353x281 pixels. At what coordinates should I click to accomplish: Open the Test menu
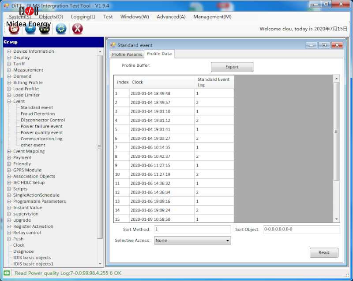click(108, 17)
